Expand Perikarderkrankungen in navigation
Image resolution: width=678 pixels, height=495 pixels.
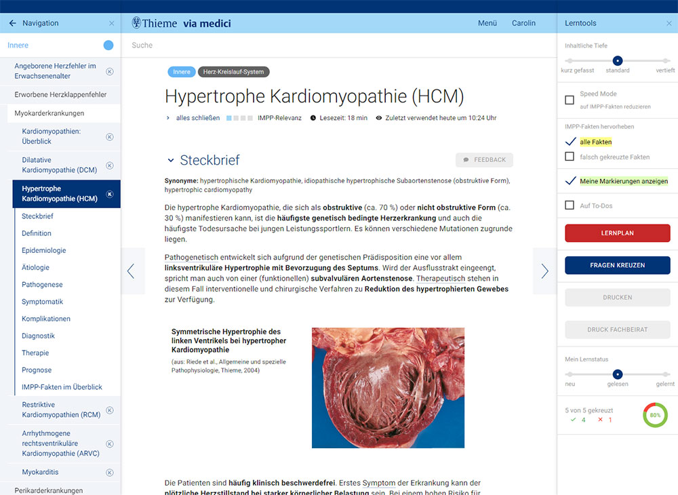tap(48, 490)
